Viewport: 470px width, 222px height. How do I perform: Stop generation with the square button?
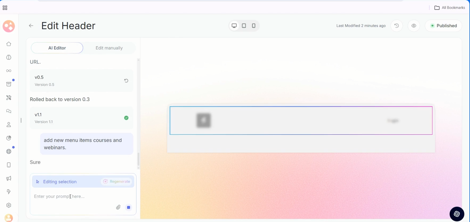click(128, 207)
